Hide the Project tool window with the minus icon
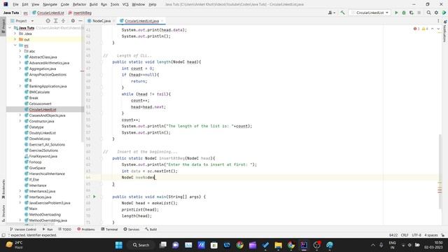Image resolution: width=448 pixels, height=252 pixels. coord(80,21)
